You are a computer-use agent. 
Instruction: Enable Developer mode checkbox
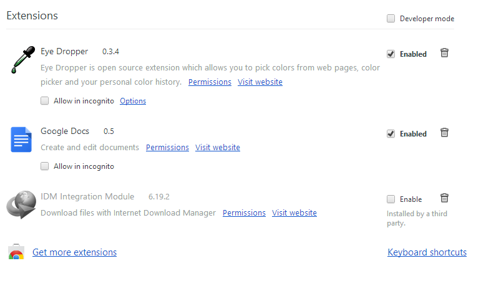click(391, 19)
